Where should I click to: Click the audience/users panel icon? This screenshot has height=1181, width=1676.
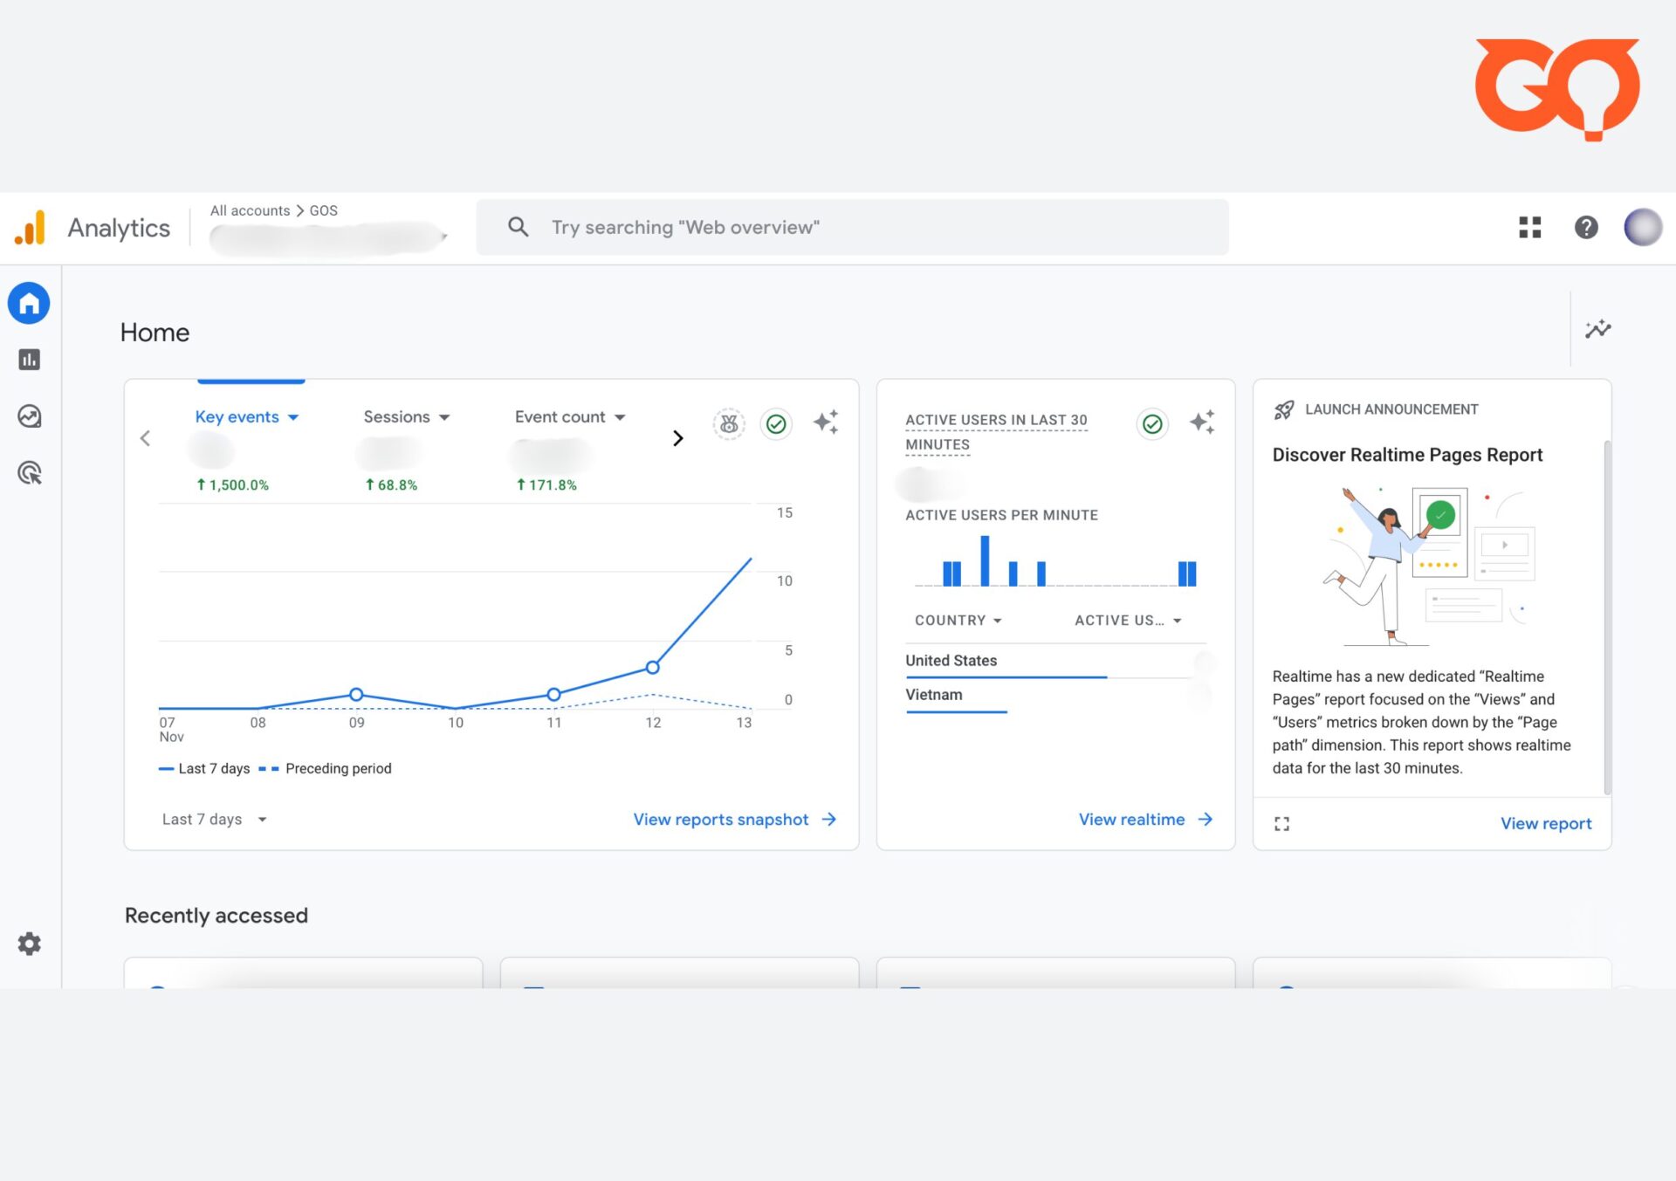(x=31, y=416)
